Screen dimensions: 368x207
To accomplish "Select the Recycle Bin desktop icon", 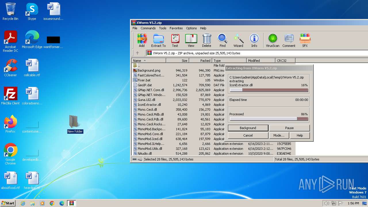I will coord(10,11).
